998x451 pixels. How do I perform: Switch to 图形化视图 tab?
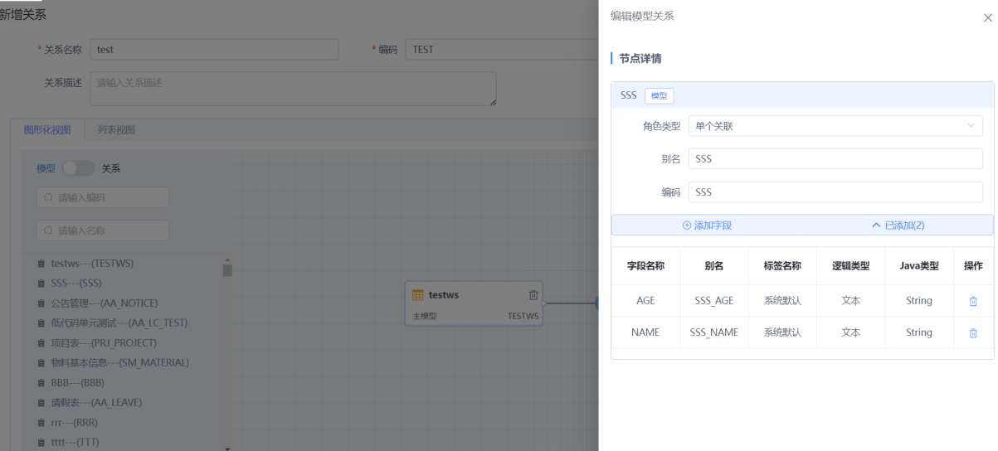tap(47, 130)
